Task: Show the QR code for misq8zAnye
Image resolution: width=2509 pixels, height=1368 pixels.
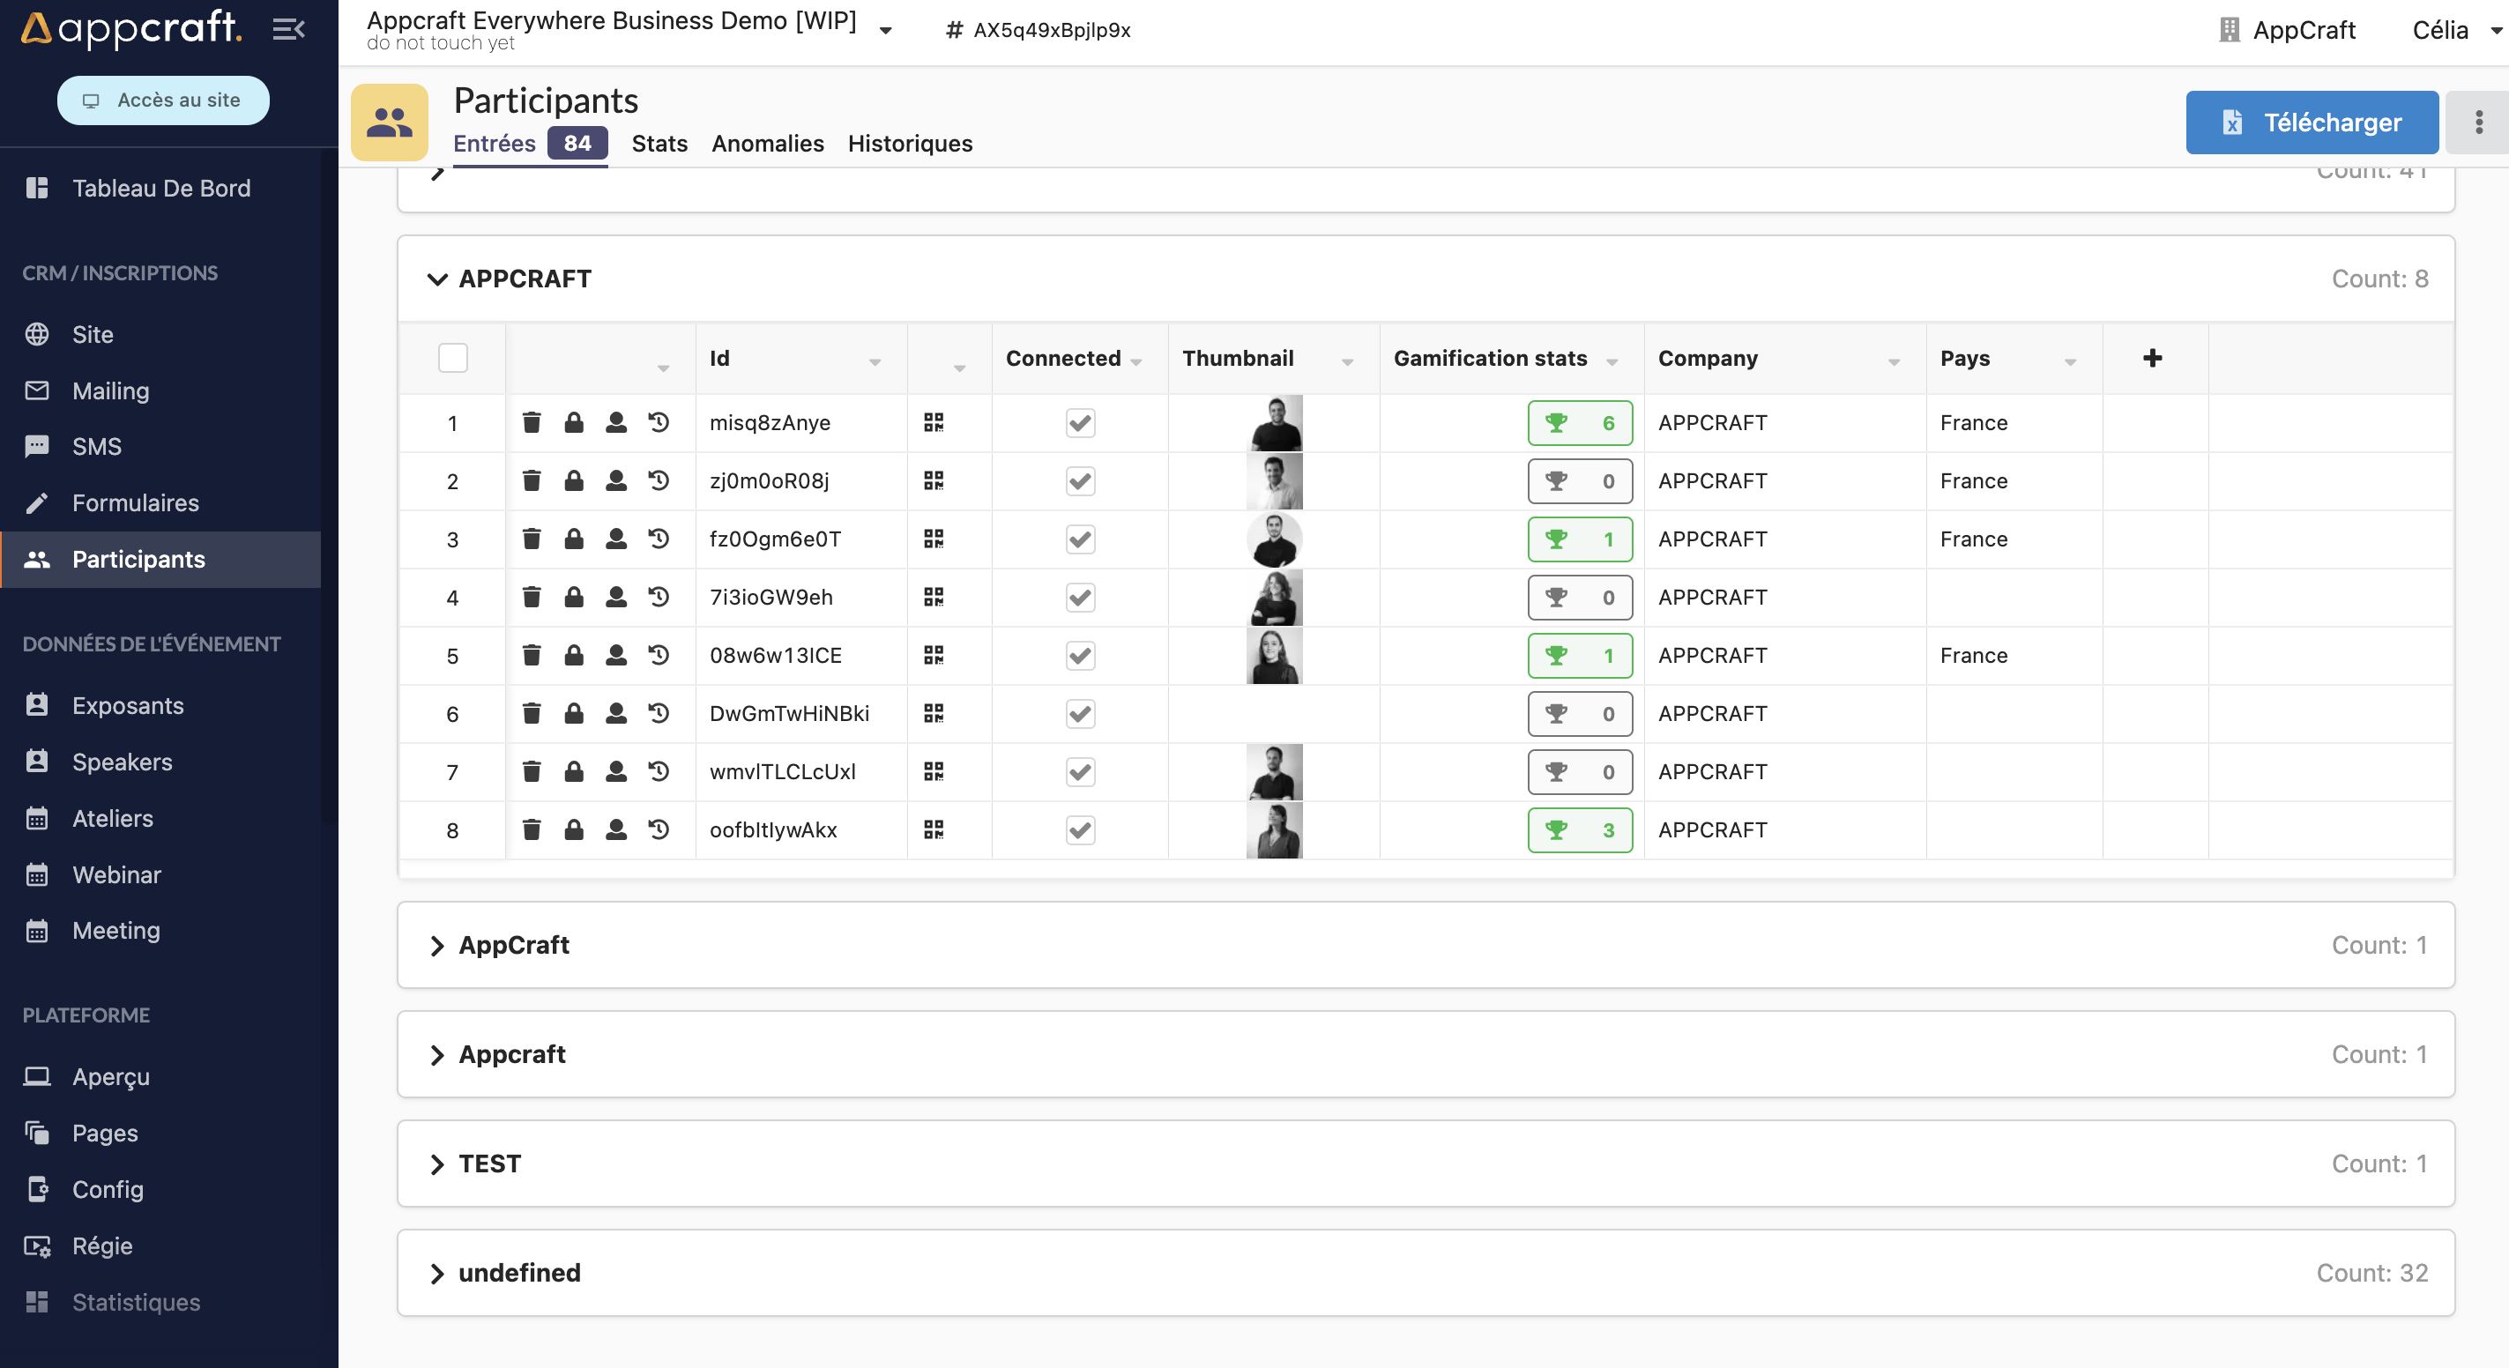Action: [933, 422]
